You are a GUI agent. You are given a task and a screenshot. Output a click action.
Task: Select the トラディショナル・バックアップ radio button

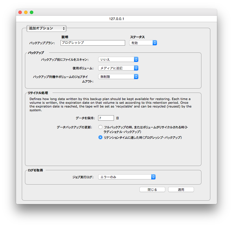tap(100, 127)
